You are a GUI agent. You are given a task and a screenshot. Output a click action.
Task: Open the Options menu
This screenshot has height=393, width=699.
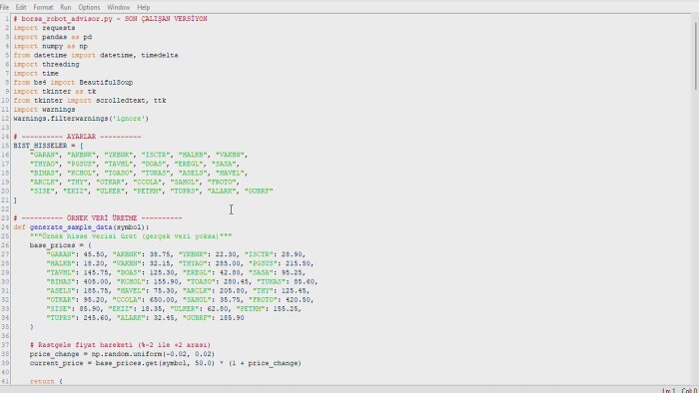pyautogui.click(x=89, y=7)
